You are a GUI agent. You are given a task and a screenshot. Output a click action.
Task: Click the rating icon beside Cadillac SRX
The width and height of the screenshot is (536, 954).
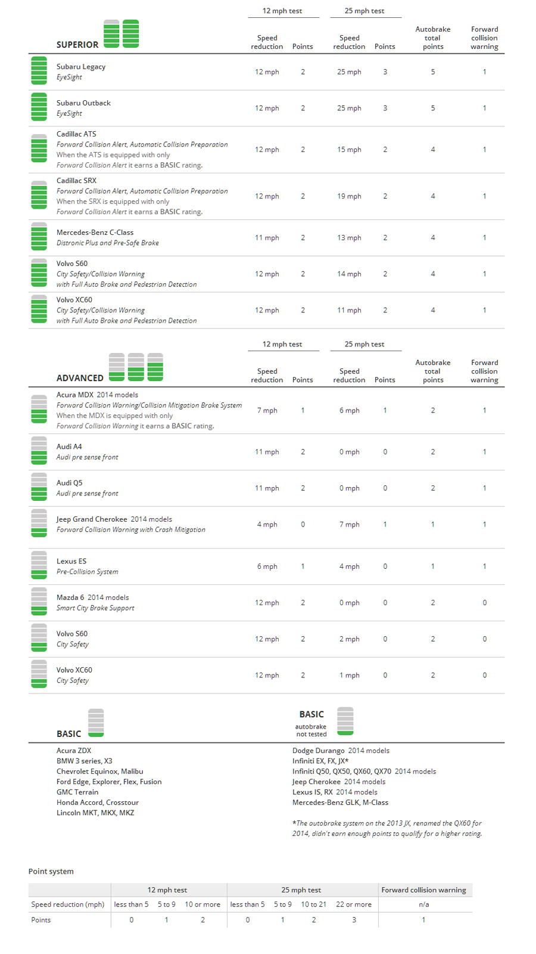39,195
